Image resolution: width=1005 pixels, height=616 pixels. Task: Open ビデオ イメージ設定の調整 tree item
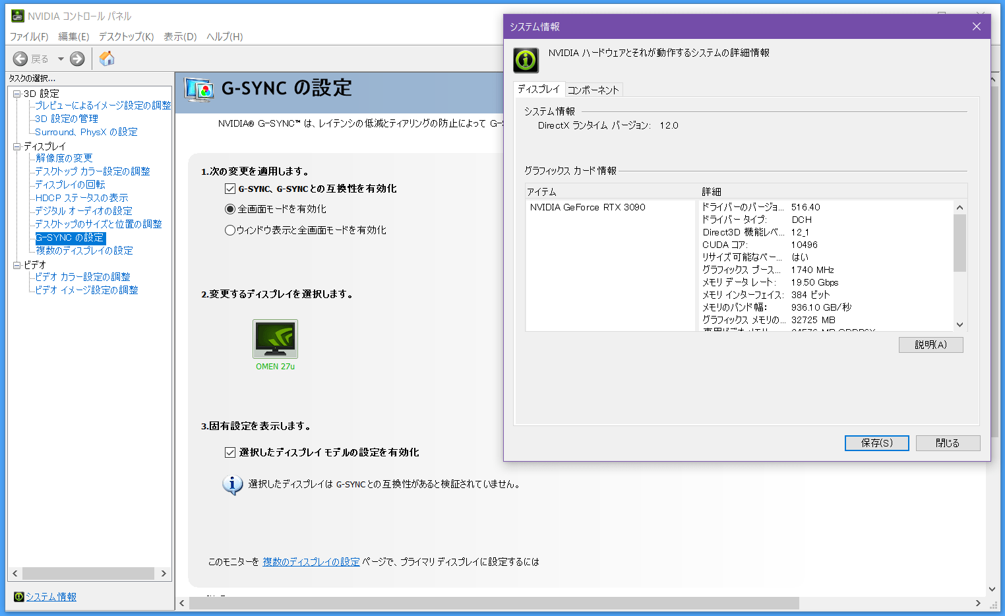click(86, 290)
